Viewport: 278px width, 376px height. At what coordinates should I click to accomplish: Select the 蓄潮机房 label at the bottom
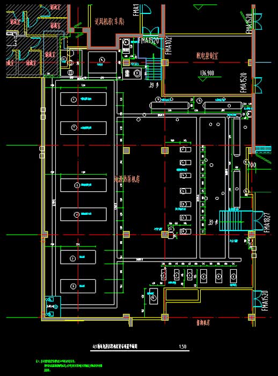pyautogui.click(x=203, y=322)
